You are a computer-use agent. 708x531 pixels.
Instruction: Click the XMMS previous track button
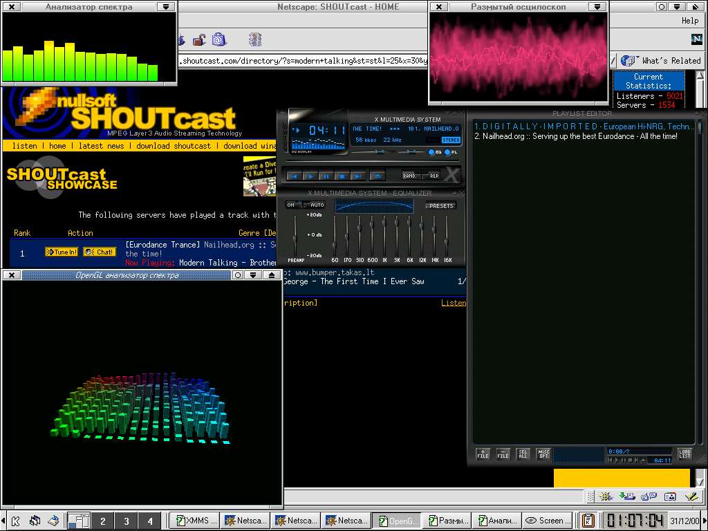coord(295,176)
